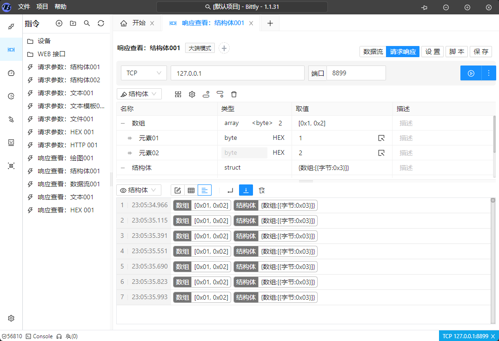Image resolution: width=499 pixels, height=341 pixels.
Task: Toggle the 大端模式 big-endian mode
Action: click(x=200, y=47)
